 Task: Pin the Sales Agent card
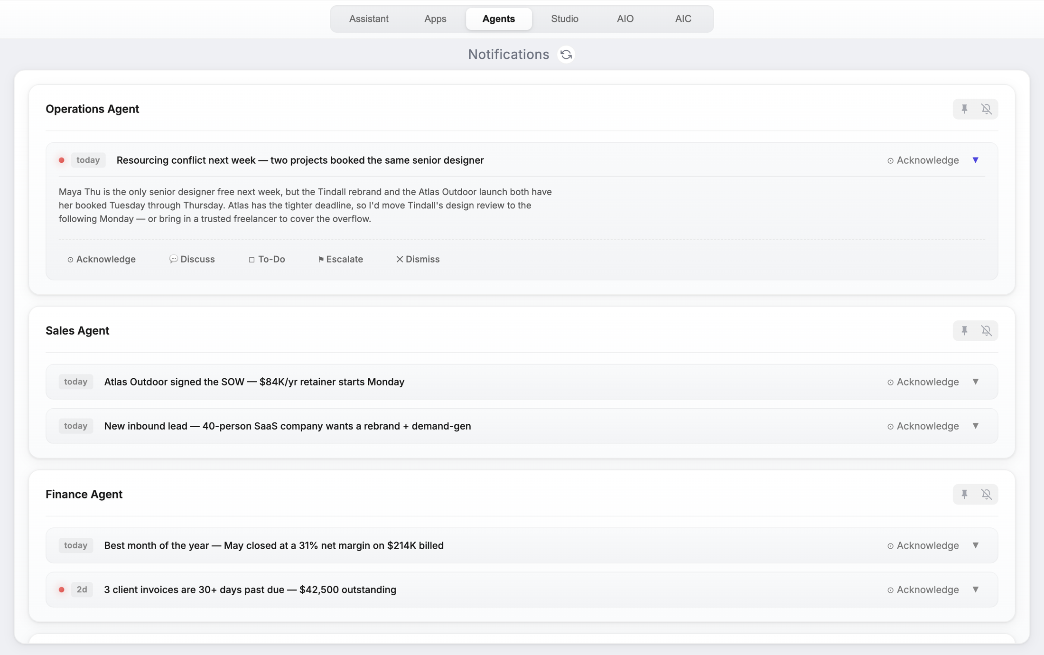[964, 331]
